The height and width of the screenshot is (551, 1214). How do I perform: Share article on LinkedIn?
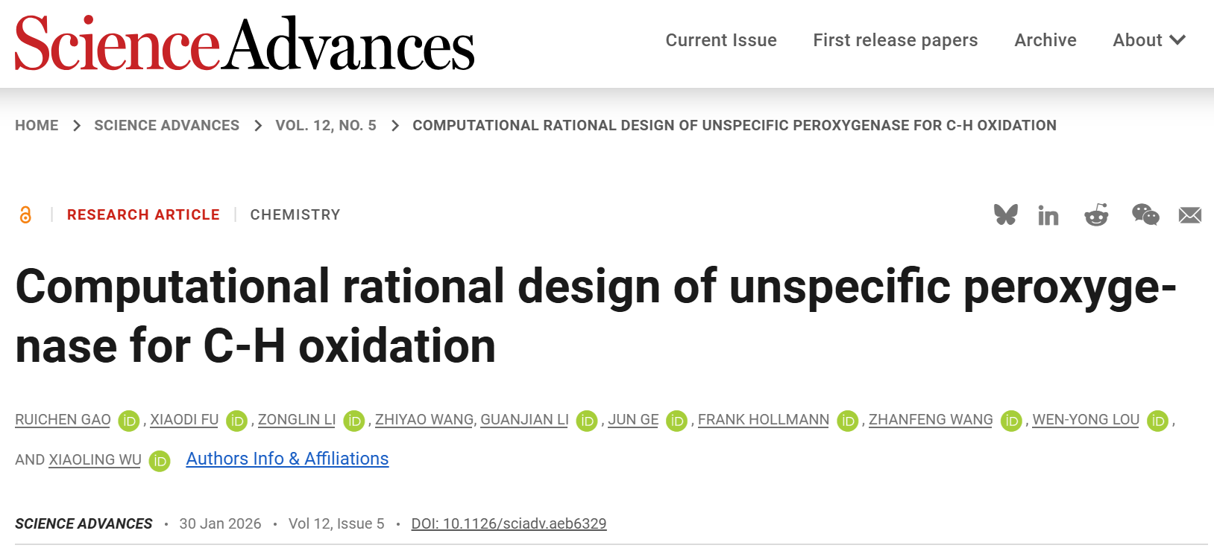point(1048,216)
